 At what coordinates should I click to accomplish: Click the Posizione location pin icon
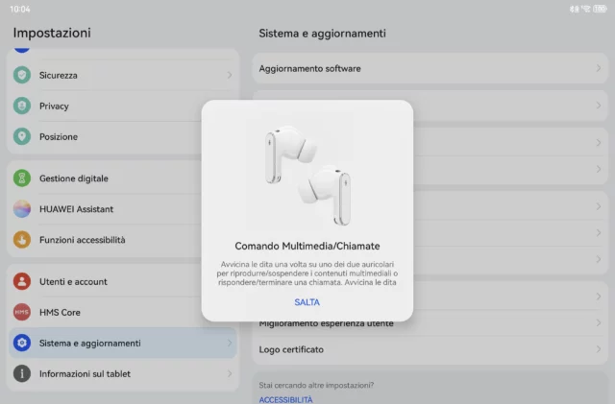click(22, 136)
